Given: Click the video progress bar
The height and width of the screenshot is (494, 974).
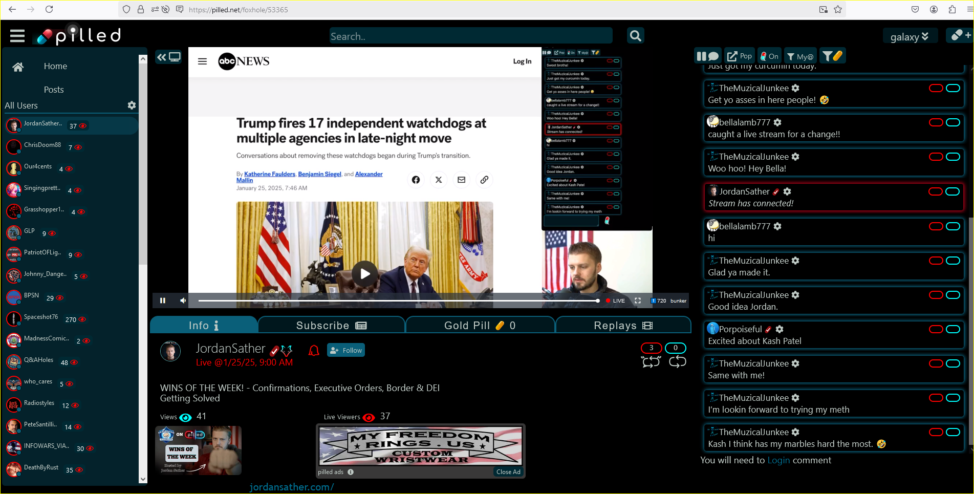Looking at the screenshot, I should point(398,300).
